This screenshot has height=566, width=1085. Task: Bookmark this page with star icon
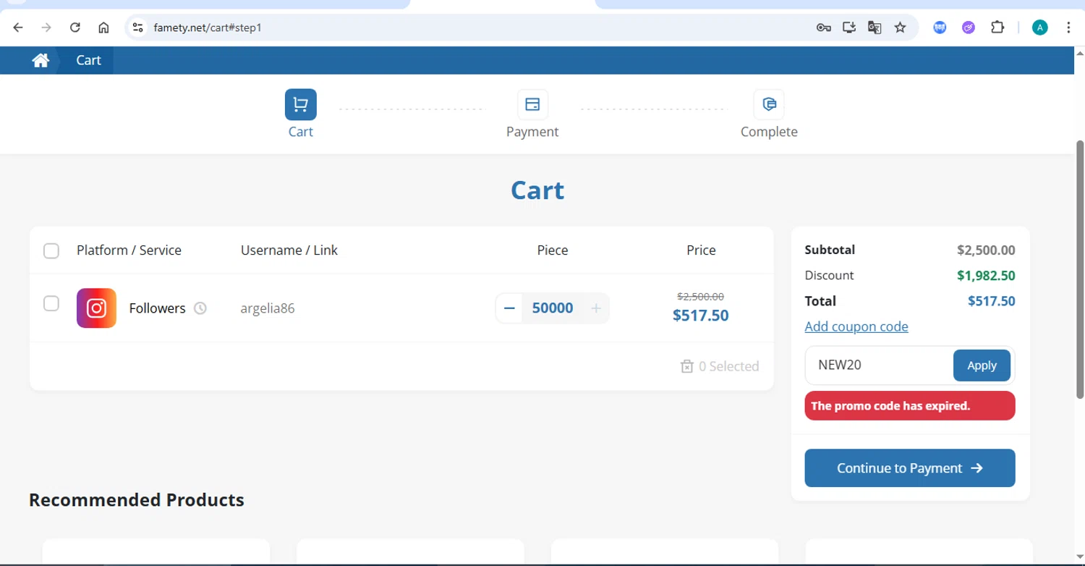(900, 28)
